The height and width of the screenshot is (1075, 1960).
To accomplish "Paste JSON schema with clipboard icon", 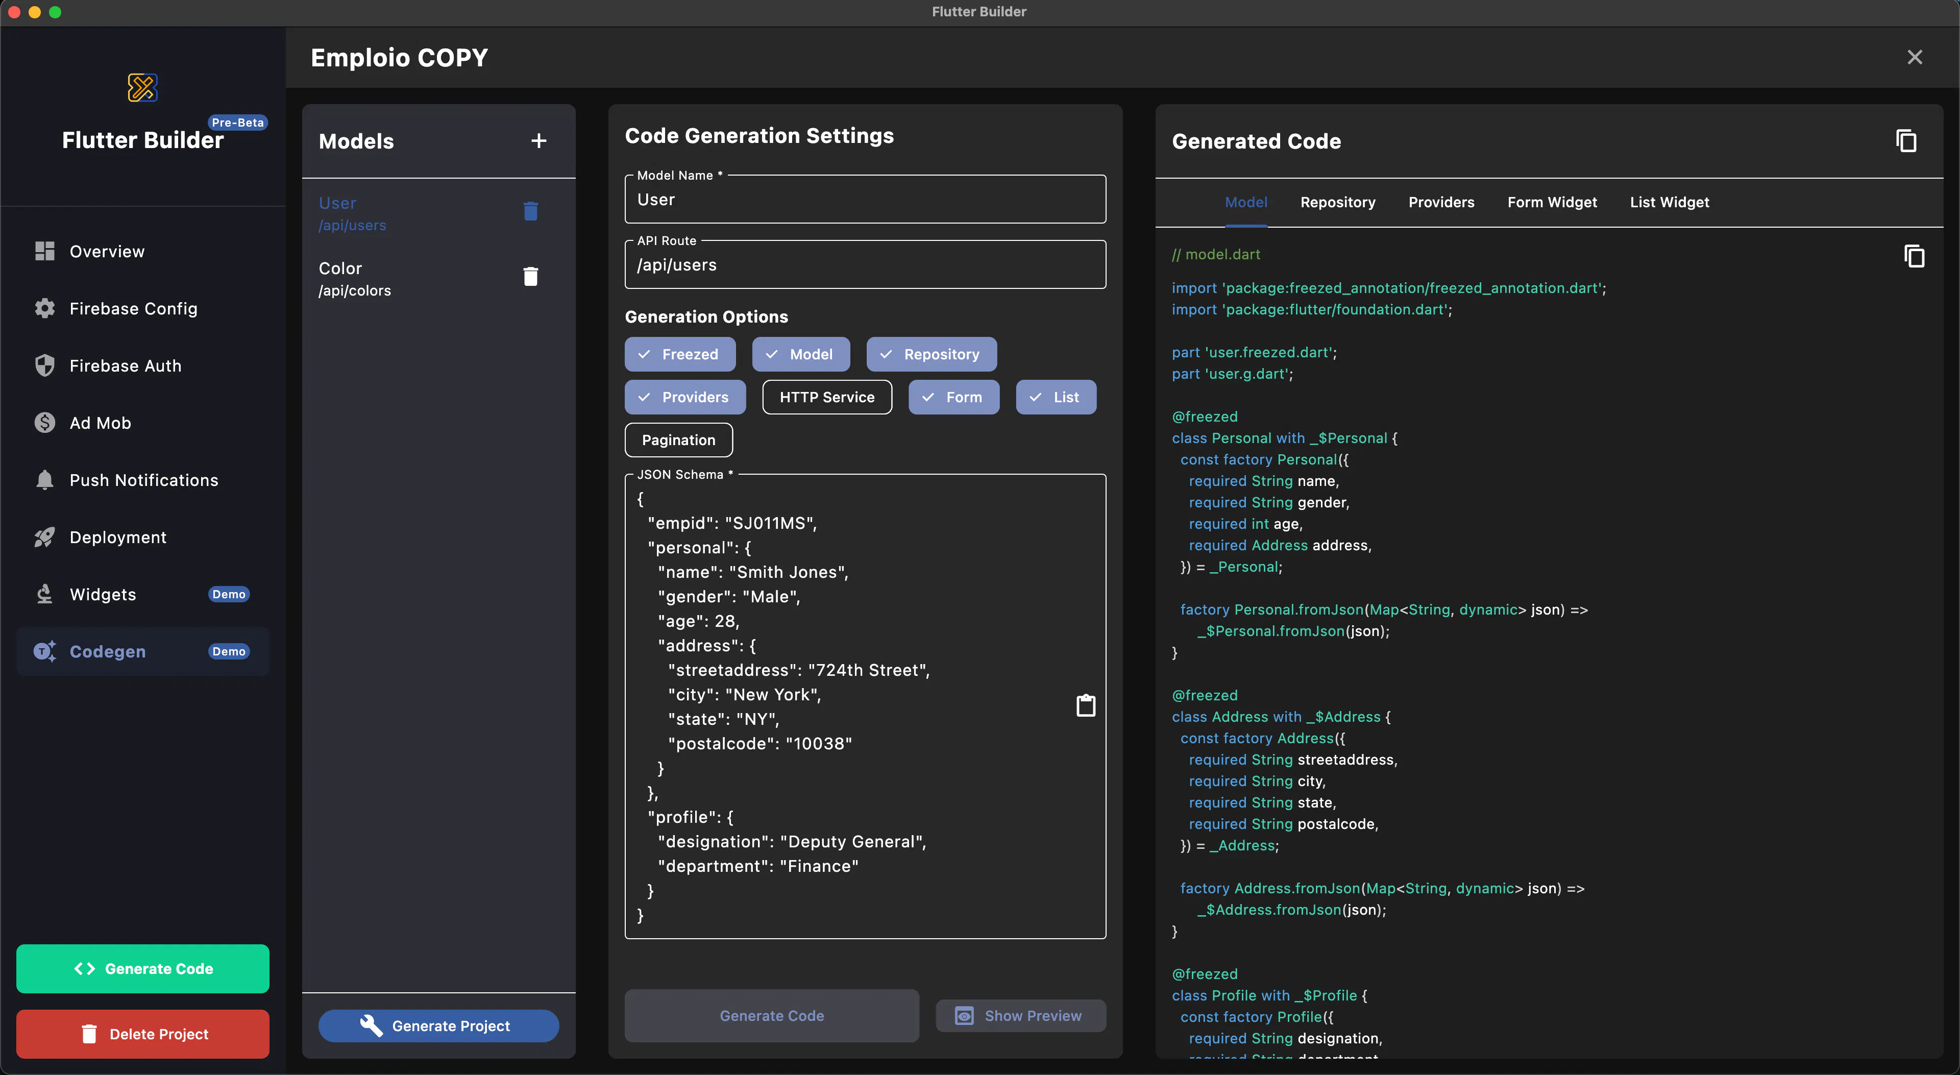I will click(1086, 705).
